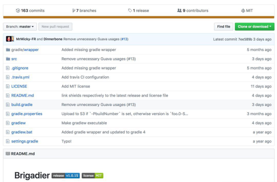Open the gradle/wrapper folder

point(25,50)
